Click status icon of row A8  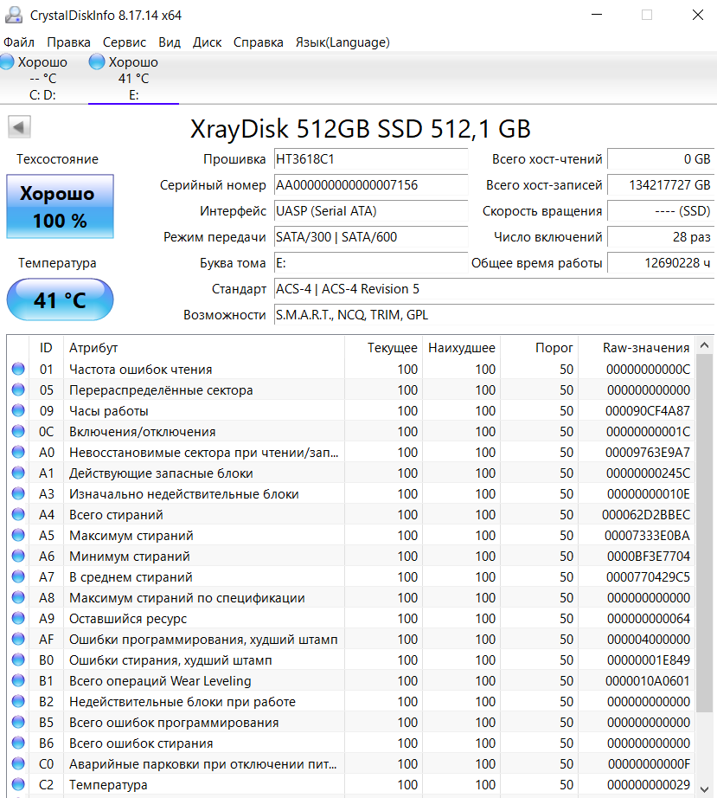(18, 597)
